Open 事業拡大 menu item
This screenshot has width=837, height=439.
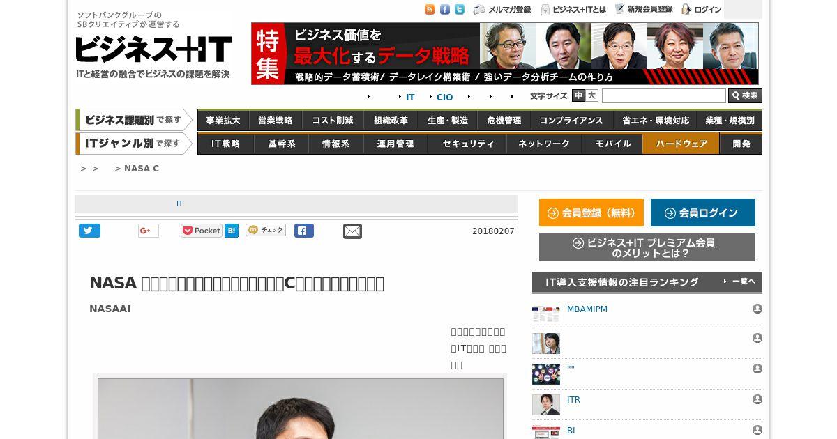tap(223, 121)
